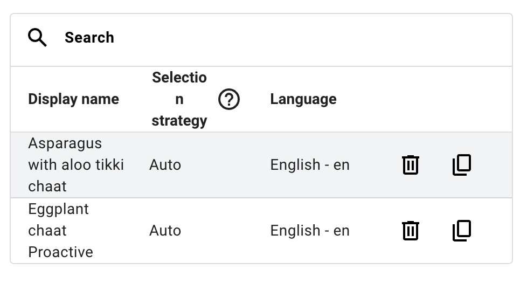The width and height of the screenshot is (527, 290).
Task: Duplicate the Asparagus with aloo tikki chaat entry
Action: [461, 165]
